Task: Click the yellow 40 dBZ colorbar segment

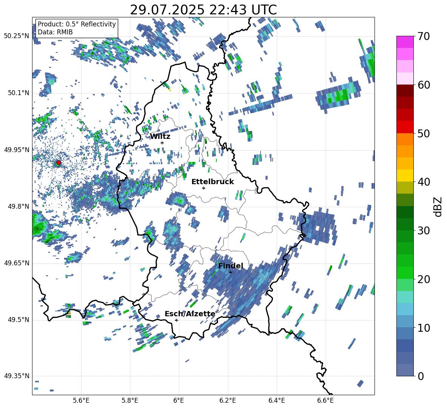Action: (405, 176)
